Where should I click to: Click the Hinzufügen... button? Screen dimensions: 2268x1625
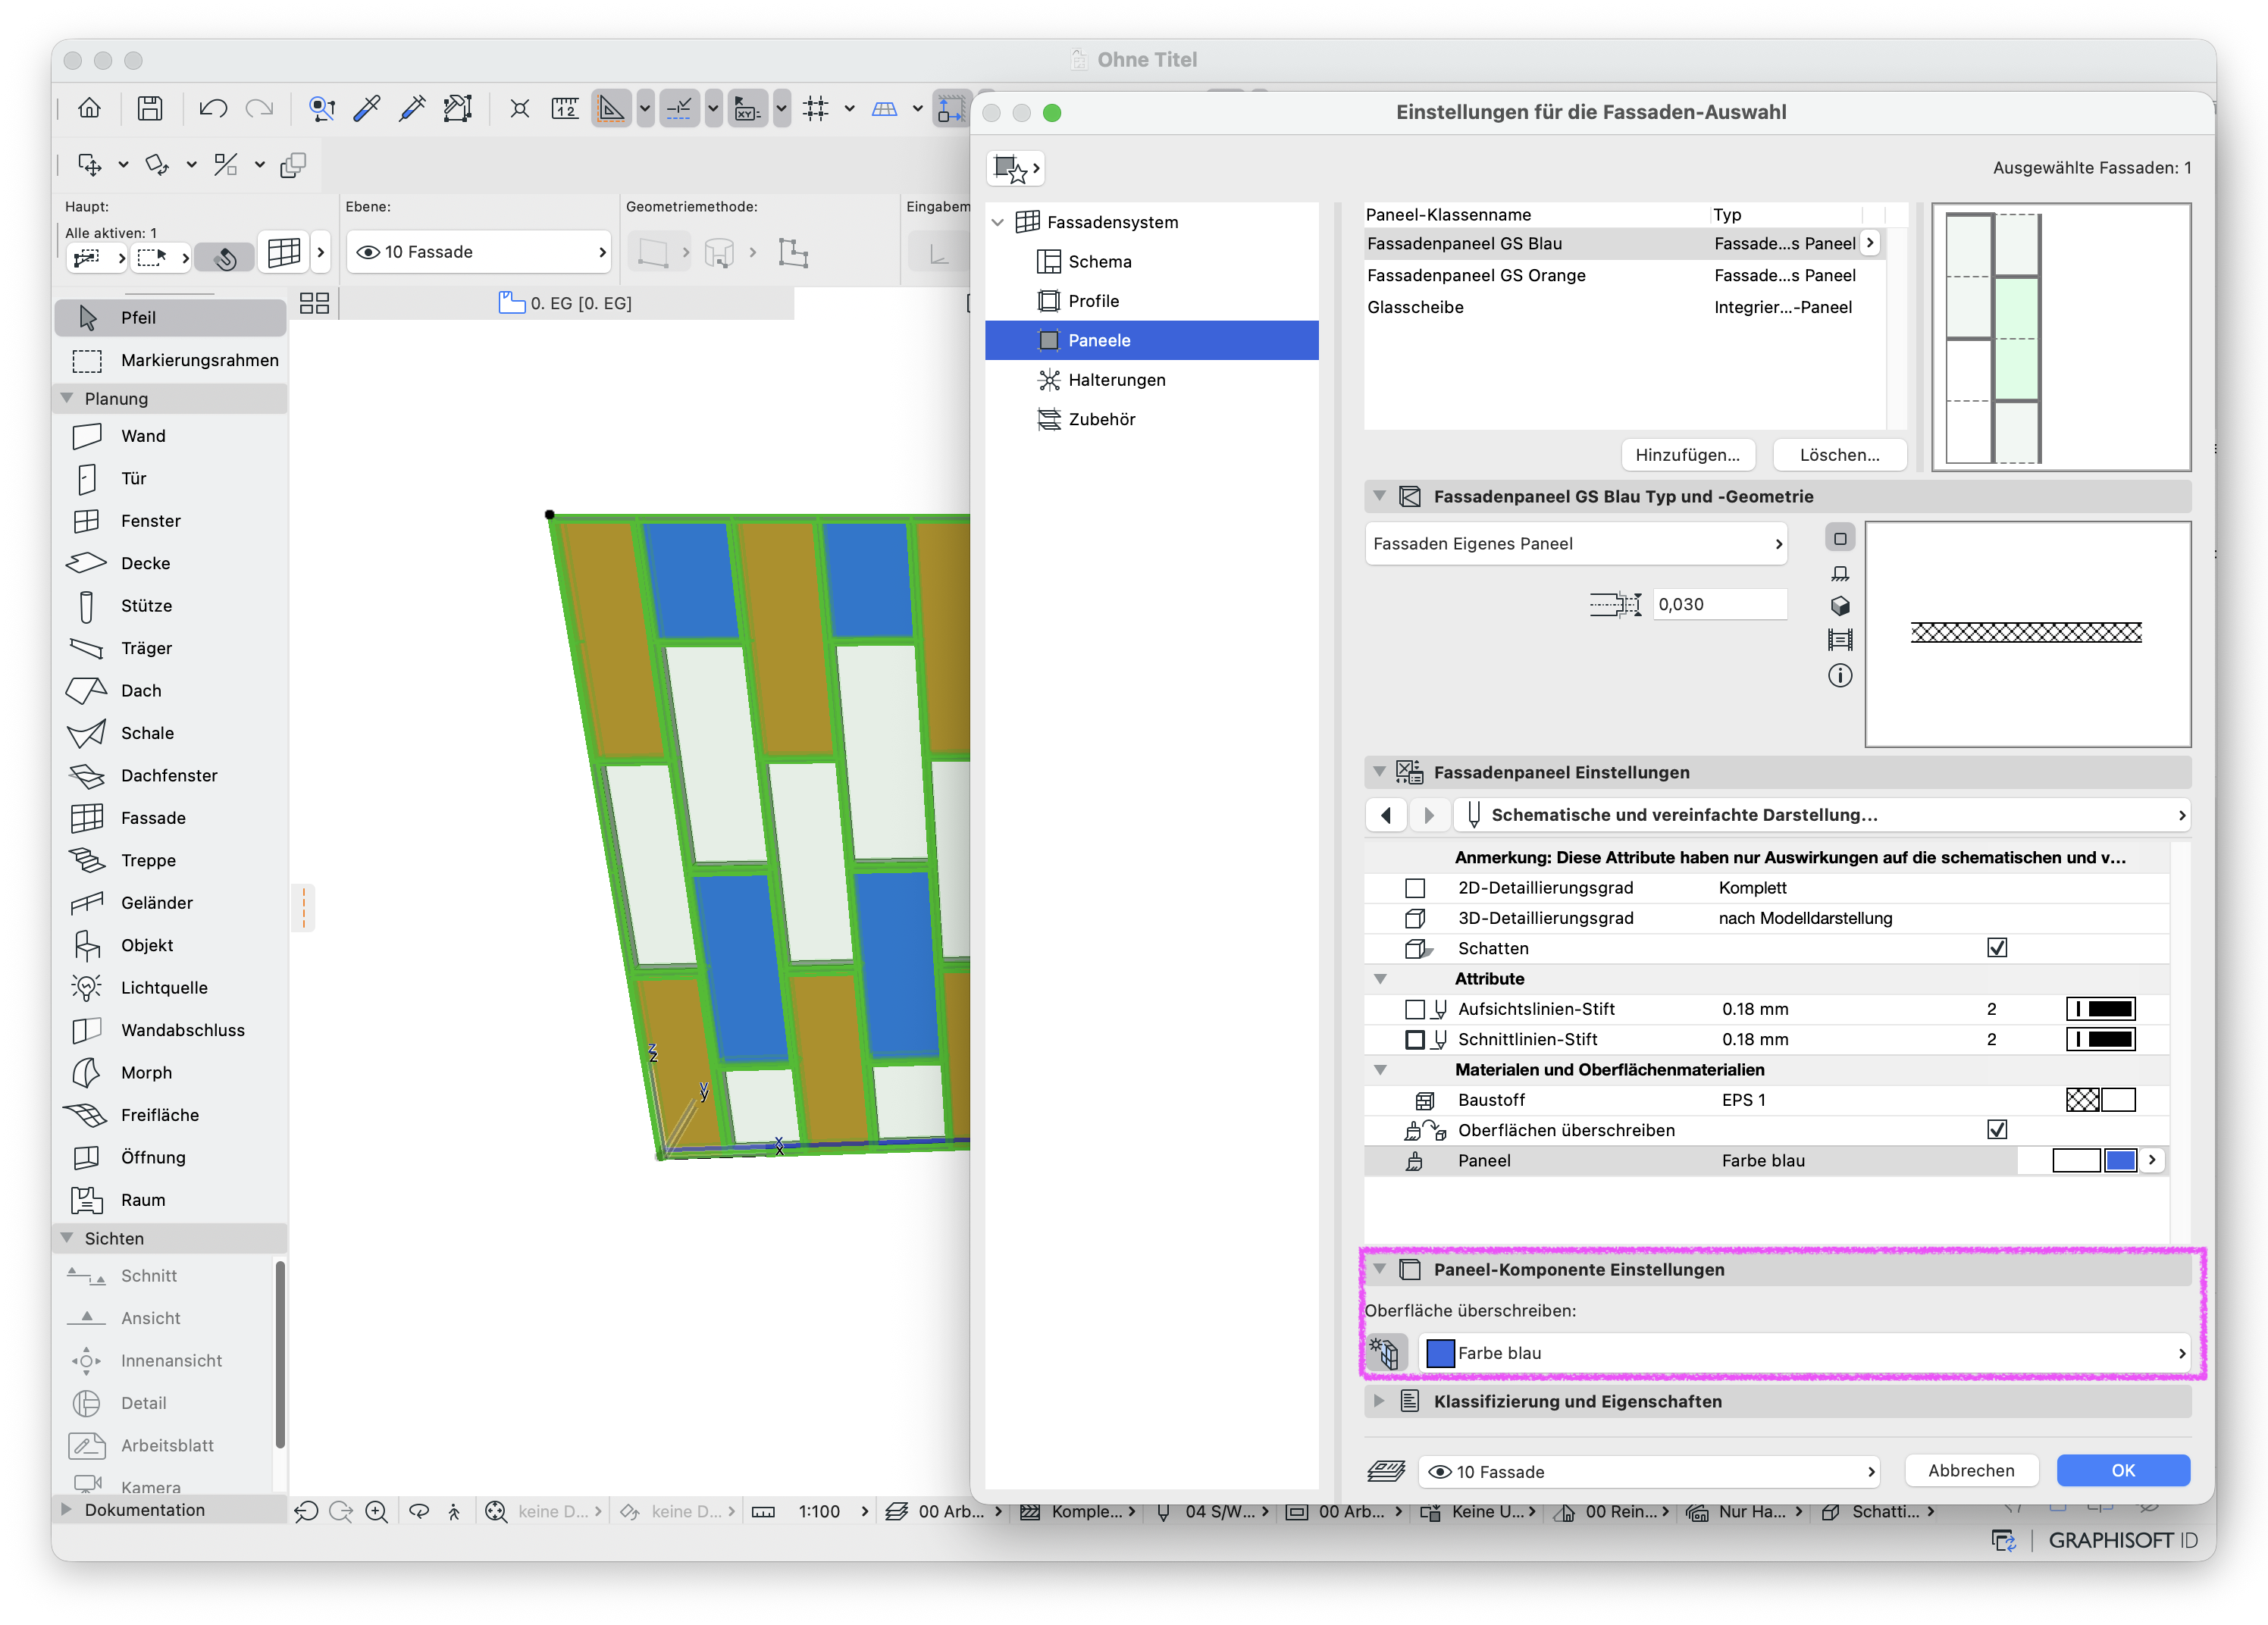pos(1687,455)
